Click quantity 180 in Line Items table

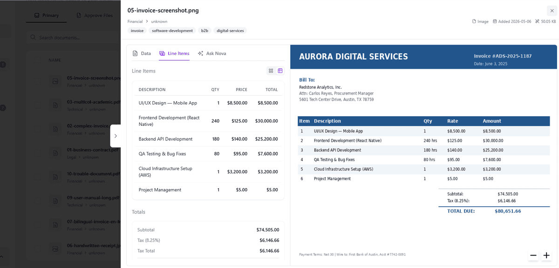pos(216,139)
